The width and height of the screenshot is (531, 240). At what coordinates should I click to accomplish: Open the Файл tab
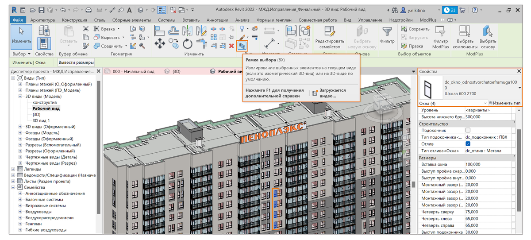(x=18, y=20)
